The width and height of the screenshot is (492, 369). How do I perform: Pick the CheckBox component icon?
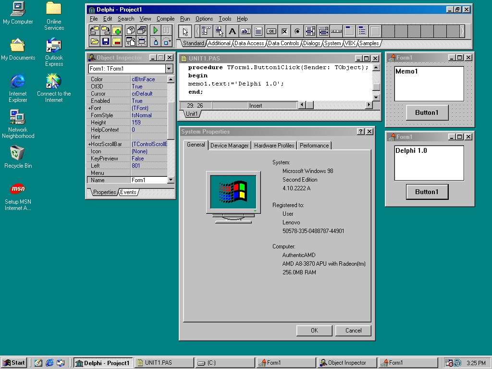click(284, 31)
